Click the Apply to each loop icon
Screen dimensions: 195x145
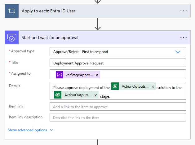(x=12, y=11)
